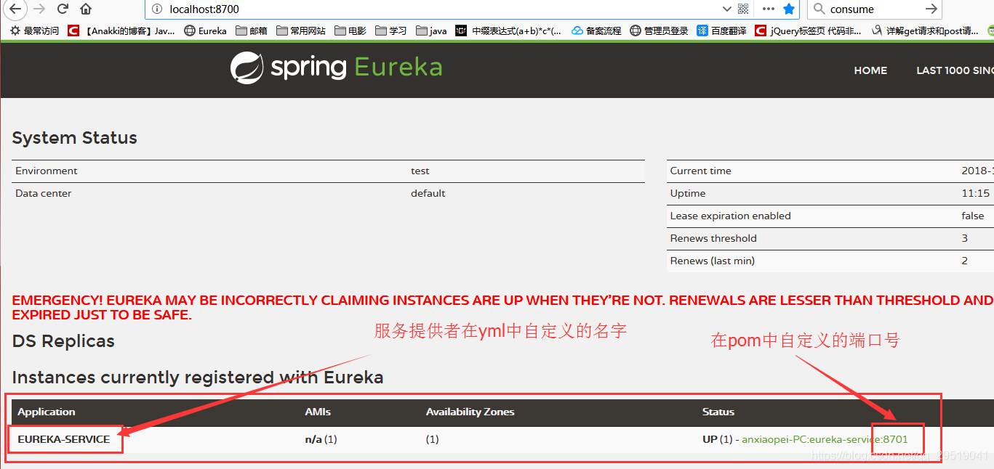Open the 最常访问 bookmarks item
The height and width of the screenshot is (469, 994).
coord(34,30)
